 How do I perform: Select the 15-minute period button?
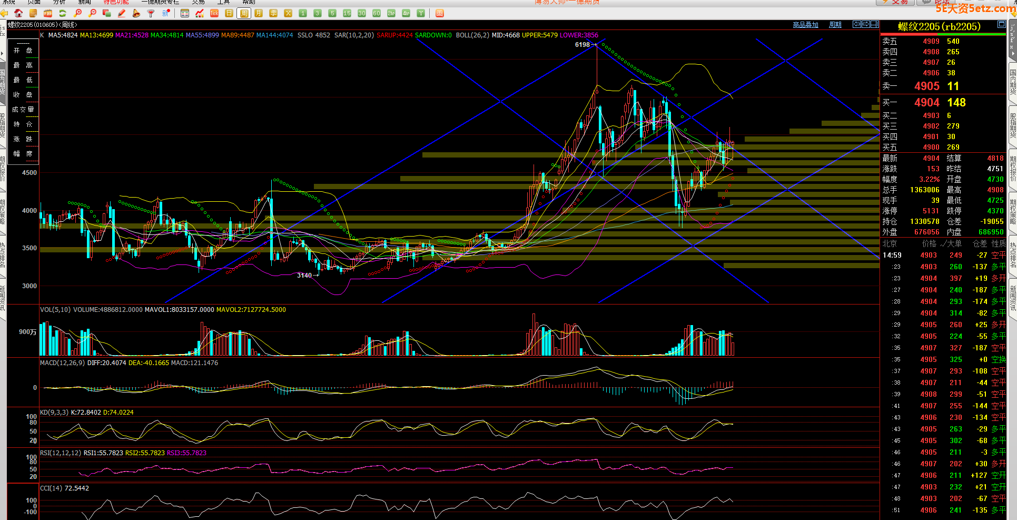click(x=347, y=13)
